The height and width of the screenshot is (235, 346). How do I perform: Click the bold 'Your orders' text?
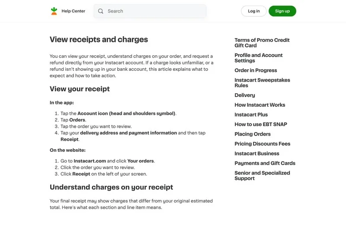(x=141, y=161)
